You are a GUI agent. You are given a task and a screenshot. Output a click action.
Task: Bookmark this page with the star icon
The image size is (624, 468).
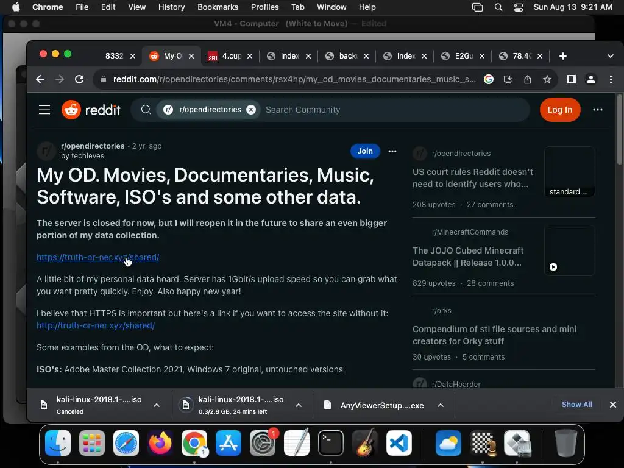(x=547, y=79)
